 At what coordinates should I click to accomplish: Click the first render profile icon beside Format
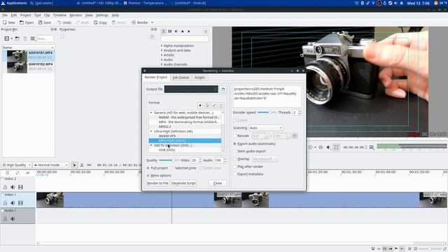pyautogui.click(x=200, y=106)
